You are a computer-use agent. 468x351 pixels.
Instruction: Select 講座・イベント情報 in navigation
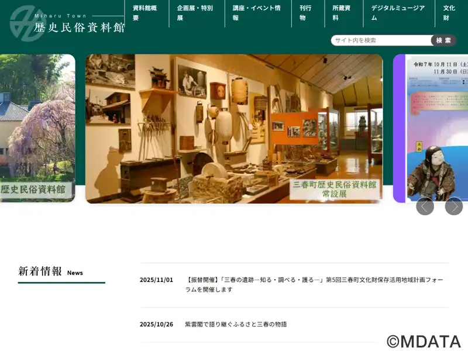(x=256, y=13)
